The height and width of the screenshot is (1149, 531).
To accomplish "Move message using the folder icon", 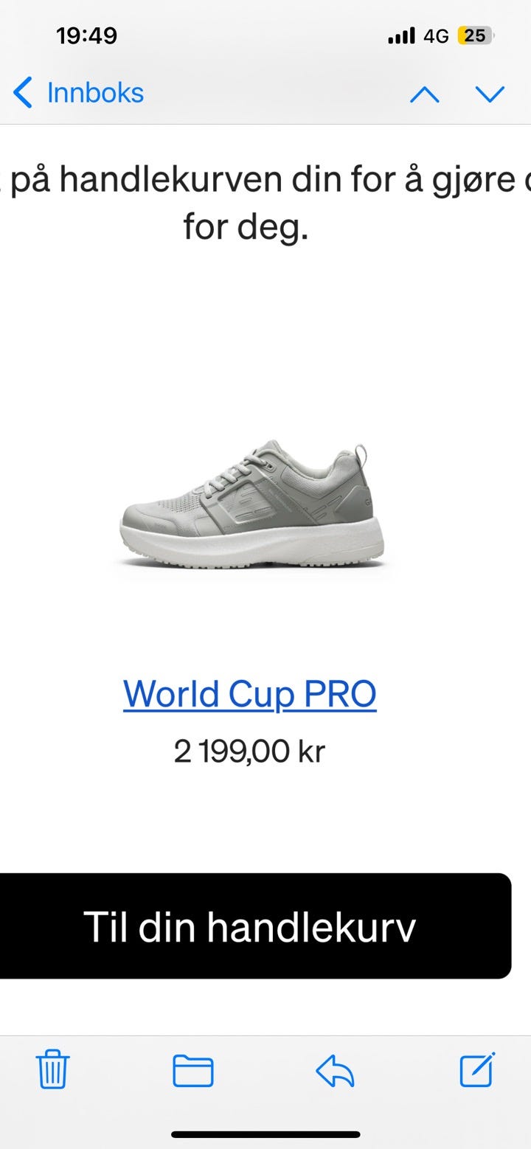I will [193, 1071].
